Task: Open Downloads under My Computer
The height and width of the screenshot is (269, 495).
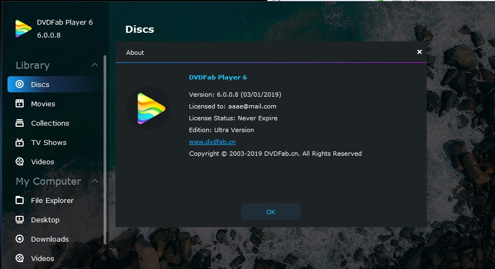Action: 49,239
